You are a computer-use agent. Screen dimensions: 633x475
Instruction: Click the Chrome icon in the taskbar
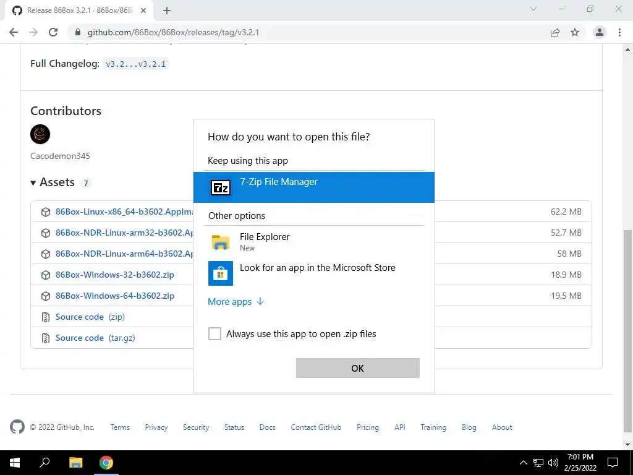pos(106,463)
